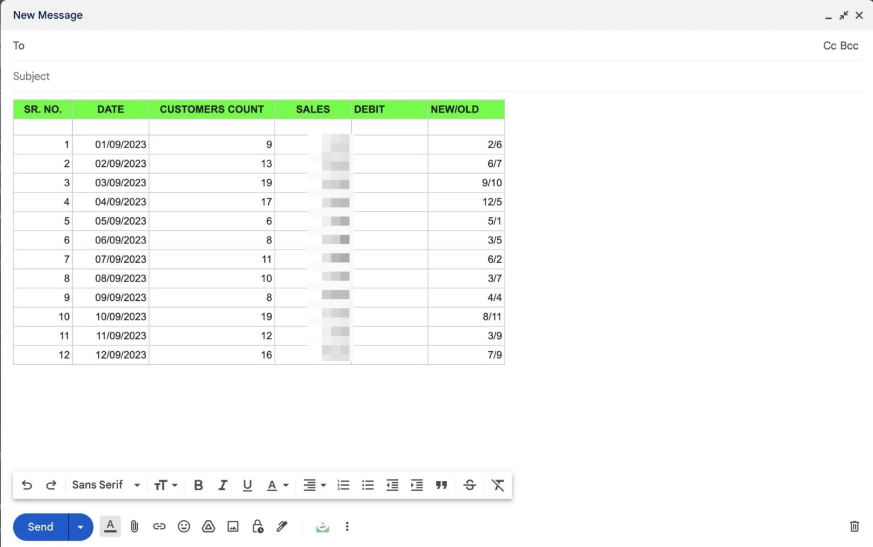The width and height of the screenshot is (873, 547).
Task: Insert files using Google Drive
Action: pos(208,527)
